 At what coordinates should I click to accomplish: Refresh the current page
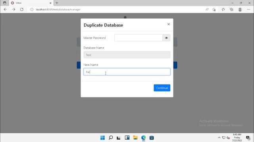pyautogui.click(x=22, y=9)
